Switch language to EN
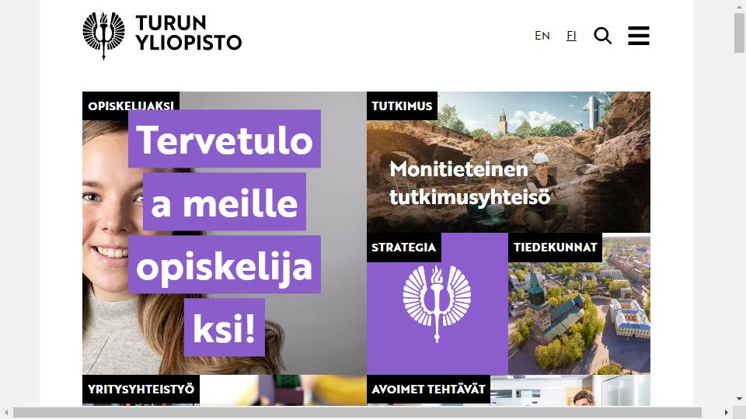 (x=542, y=36)
